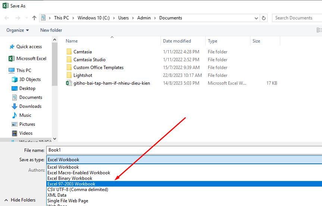Click the Camtasia Studio folder icon
The width and height of the screenshot is (322, 206).
(x=69, y=60)
